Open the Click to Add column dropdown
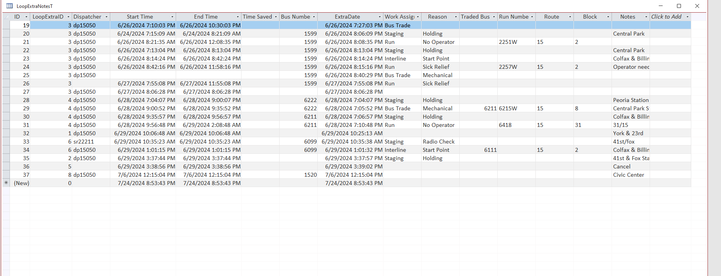 tap(687, 17)
